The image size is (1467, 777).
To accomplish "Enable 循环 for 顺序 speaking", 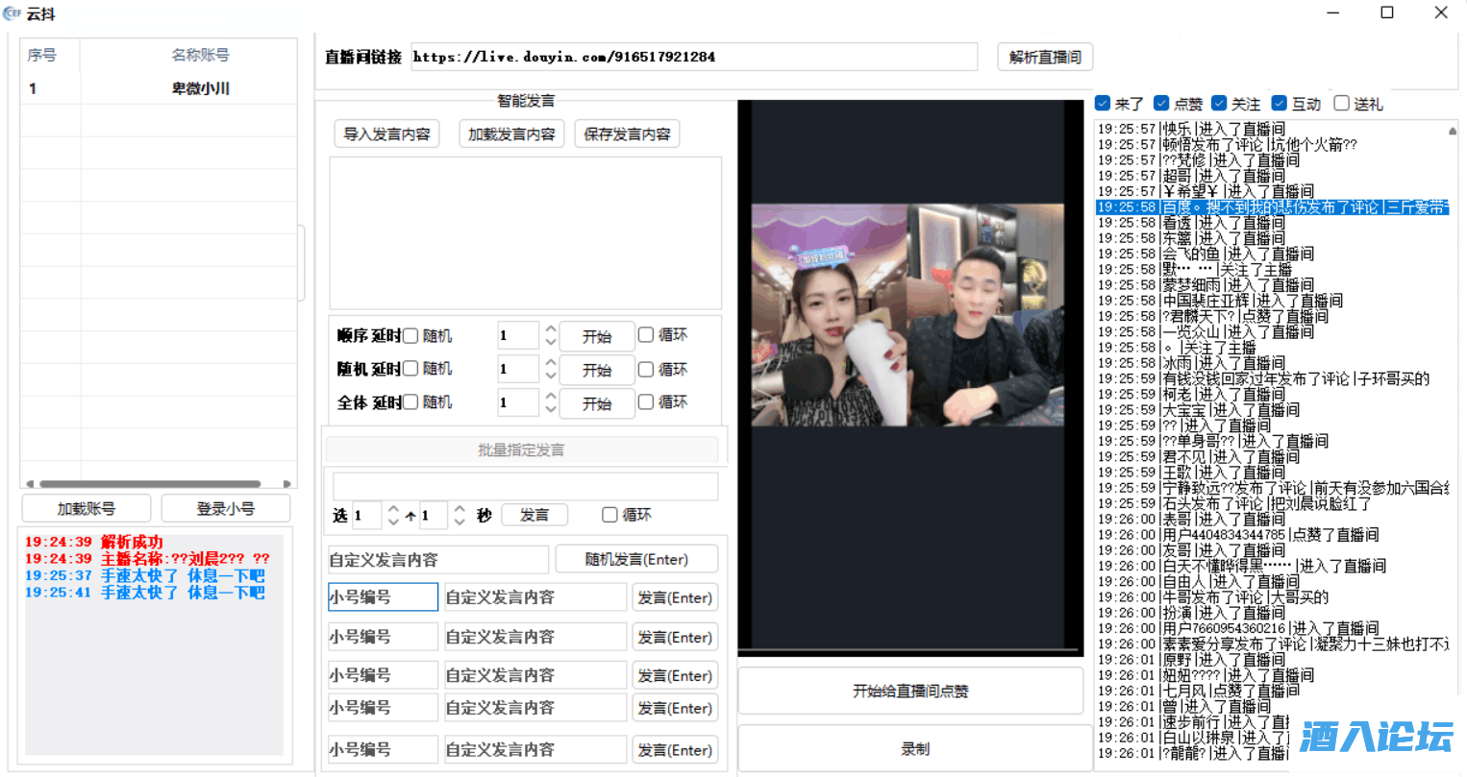I will coord(646,335).
